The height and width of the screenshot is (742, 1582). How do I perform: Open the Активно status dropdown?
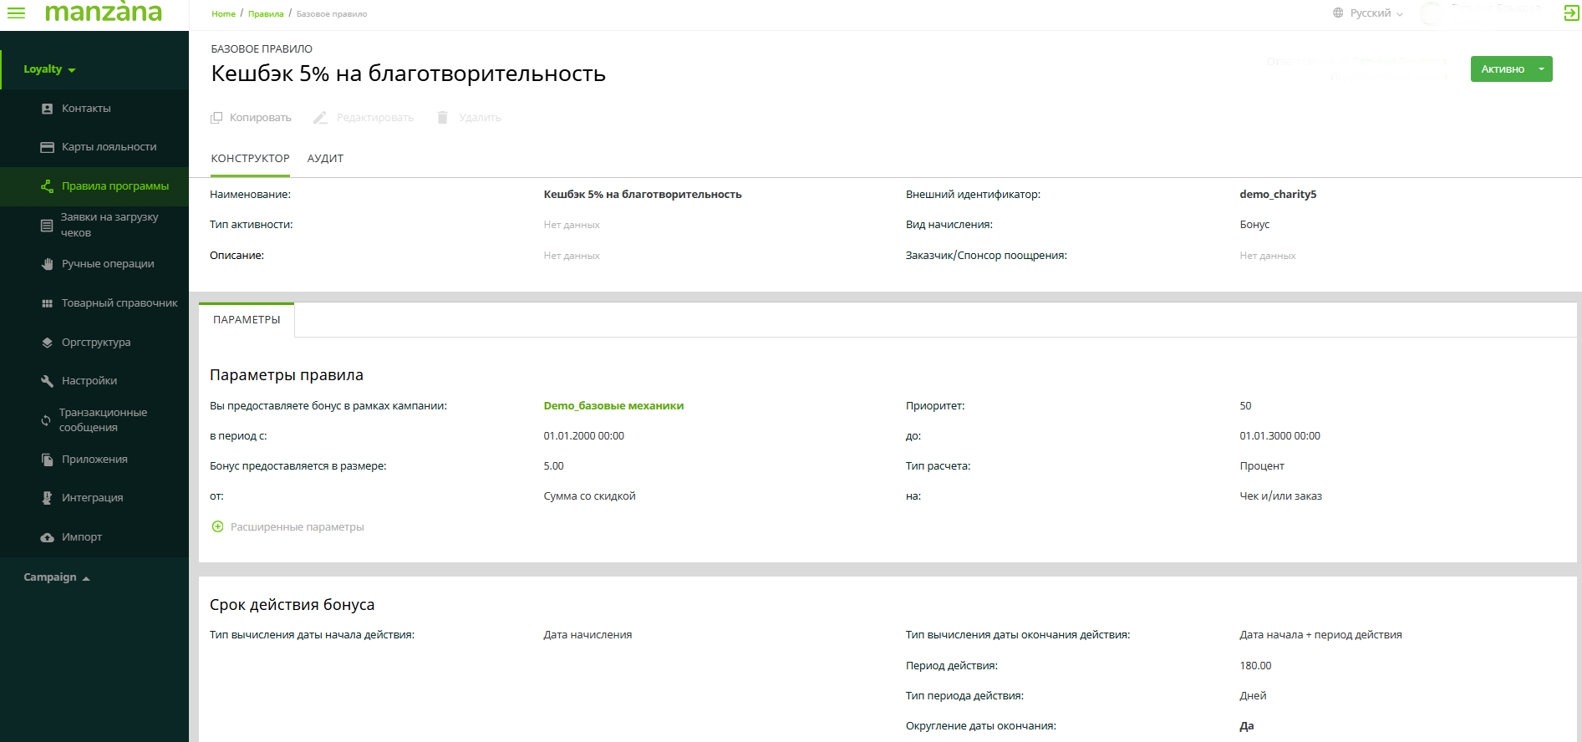pyautogui.click(x=1540, y=69)
